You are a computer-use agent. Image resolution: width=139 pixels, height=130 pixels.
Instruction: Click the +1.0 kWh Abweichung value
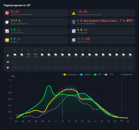(84, 39)
